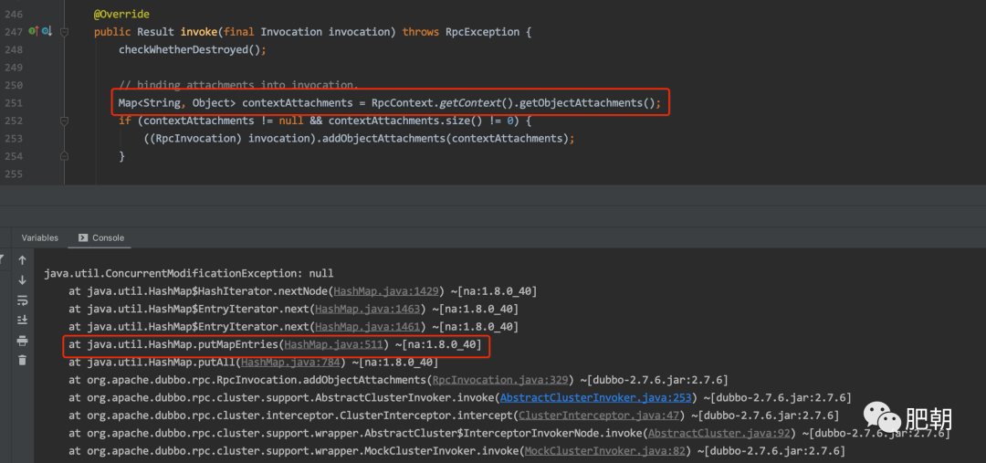Click the invoke method name on line 247

[x=199, y=31]
